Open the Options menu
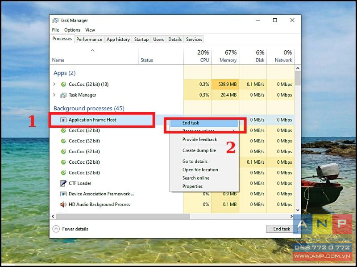Viewport: 357px width, 267px height. coord(72,30)
